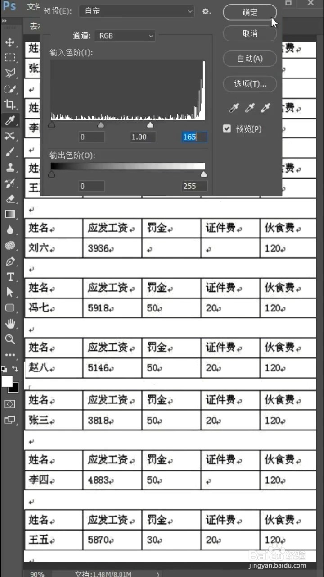324x577 pixels.
Task: Click the input midtone gray slider
Action: 101,125
